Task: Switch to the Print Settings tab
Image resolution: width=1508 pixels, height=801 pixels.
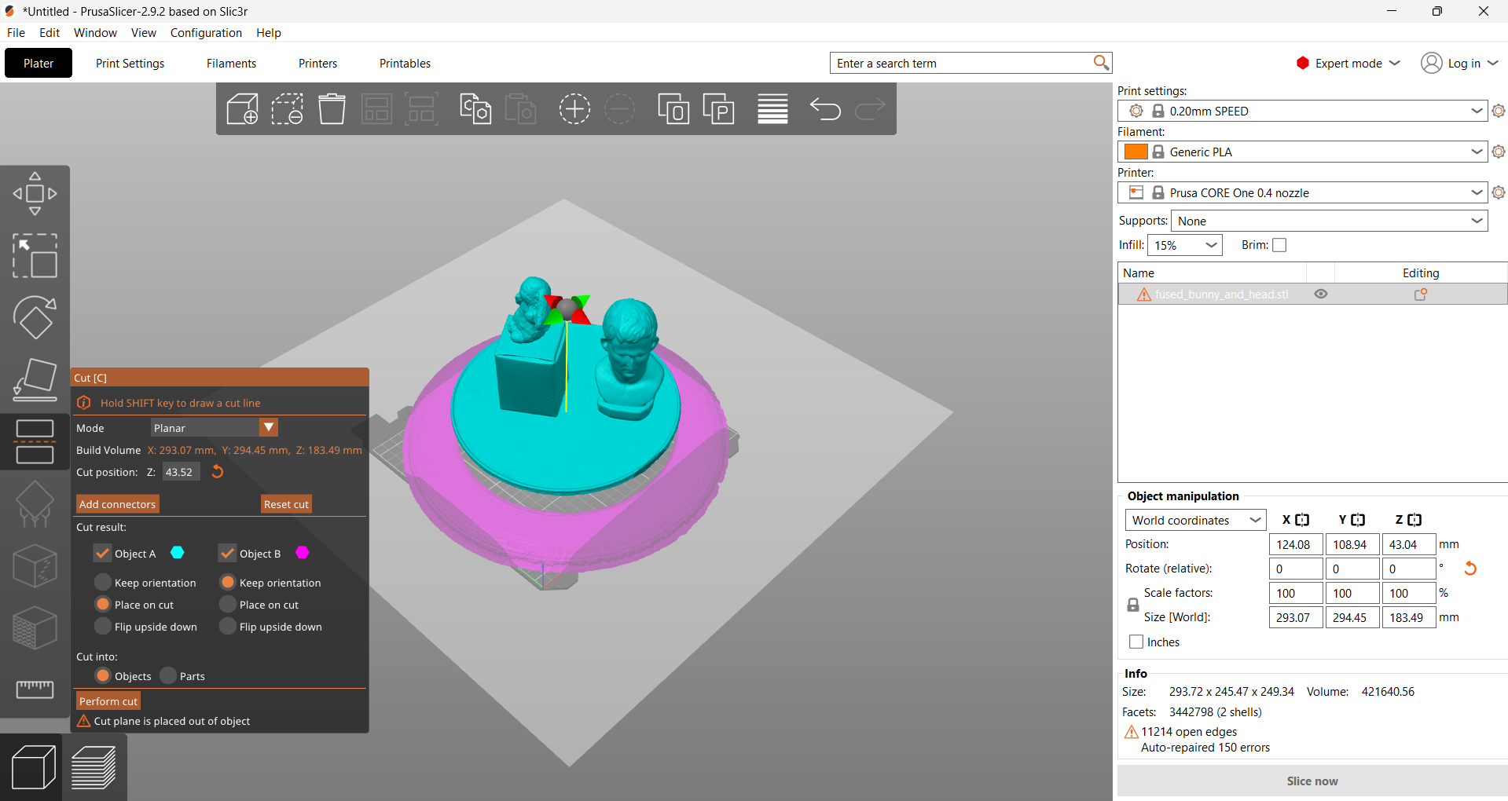Action: click(130, 64)
